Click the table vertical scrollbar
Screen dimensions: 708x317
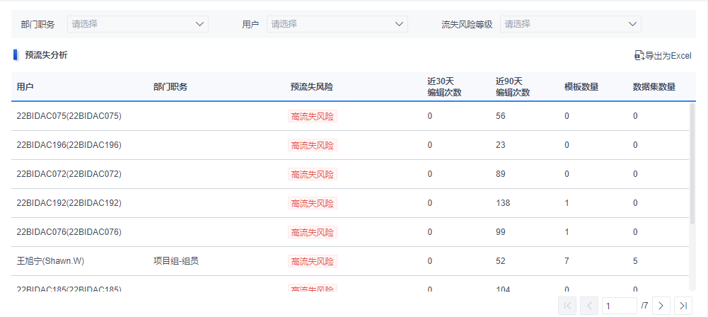coord(693,163)
